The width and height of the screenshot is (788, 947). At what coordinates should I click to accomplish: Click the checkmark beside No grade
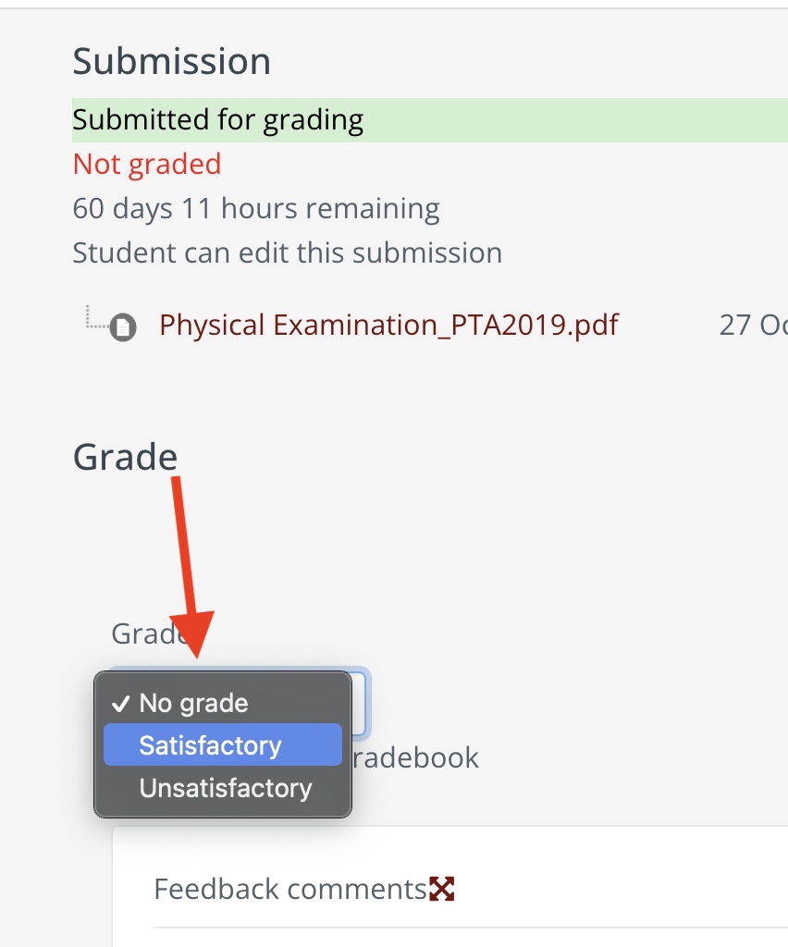[x=120, y=703]
